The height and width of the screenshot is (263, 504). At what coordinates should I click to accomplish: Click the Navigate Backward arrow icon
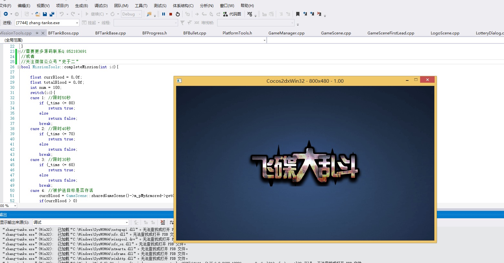click(x=6, y=14)
